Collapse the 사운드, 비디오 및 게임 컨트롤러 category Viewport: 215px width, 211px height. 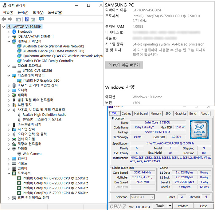tap(9, 110)
